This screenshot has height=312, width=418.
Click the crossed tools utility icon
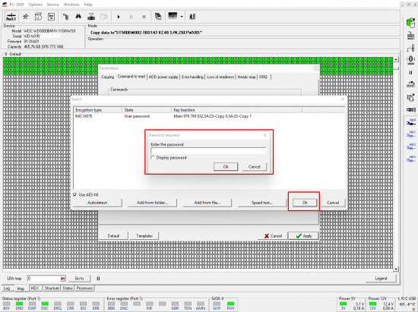click(x=26, y=17)
